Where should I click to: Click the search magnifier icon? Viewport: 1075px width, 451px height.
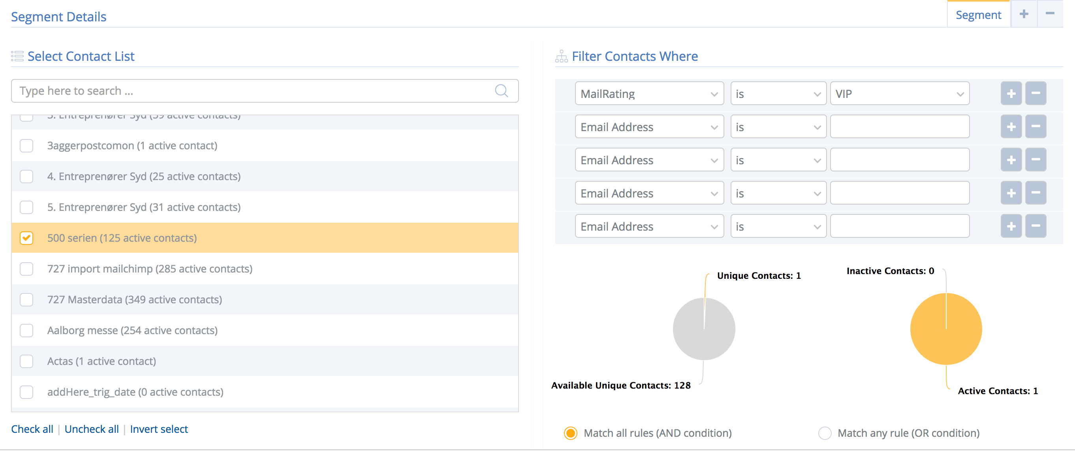click(x=501, y=90)
